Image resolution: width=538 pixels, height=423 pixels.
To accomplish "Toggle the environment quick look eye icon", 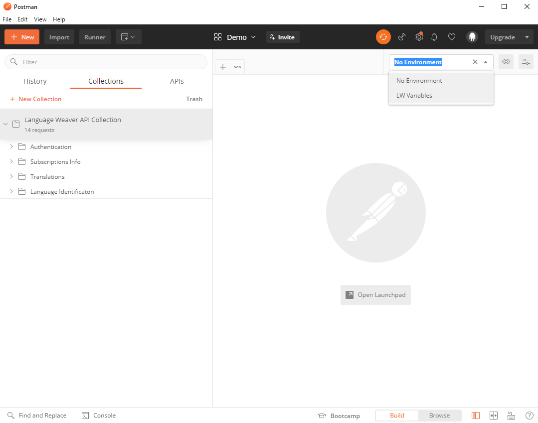I will [506, 62].
